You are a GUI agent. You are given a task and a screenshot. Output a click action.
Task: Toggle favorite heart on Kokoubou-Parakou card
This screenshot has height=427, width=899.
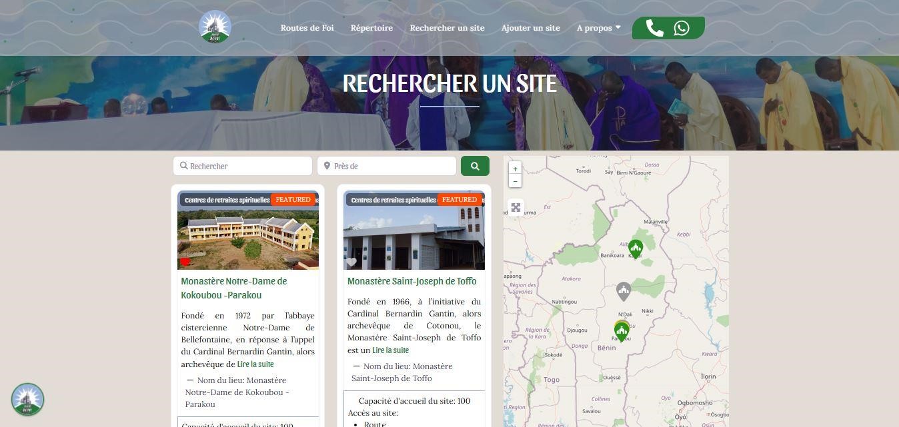click(x=185, y=262)
